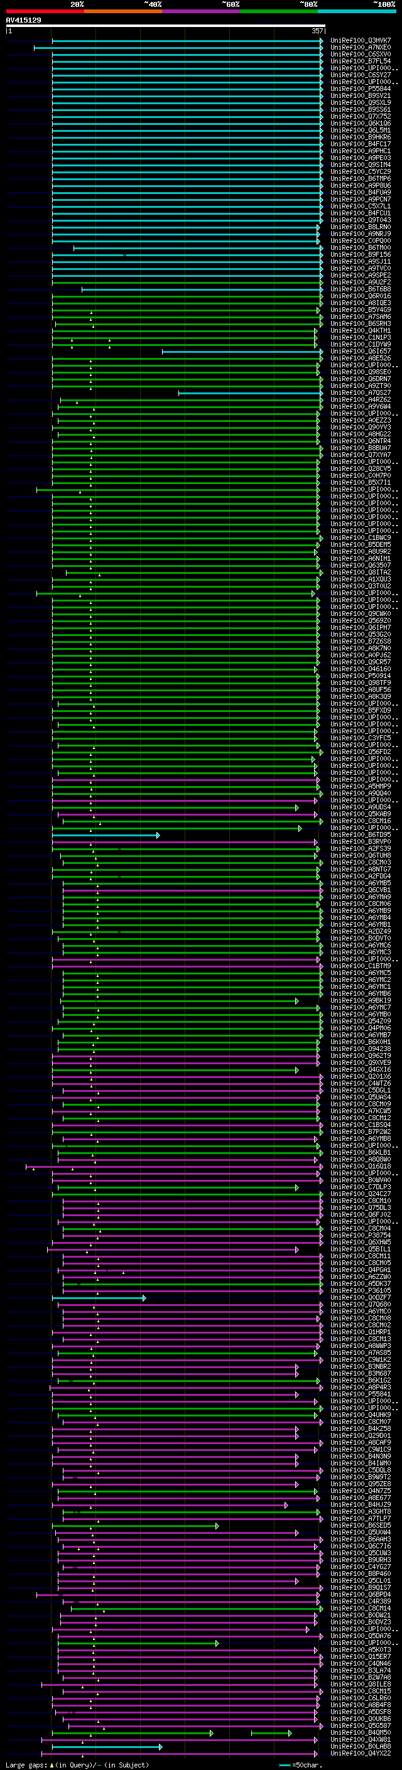Screen dimensions: 402x1770
Task: Select UniRef100_B0DVT0 entry
Action: tap(361, 939)
